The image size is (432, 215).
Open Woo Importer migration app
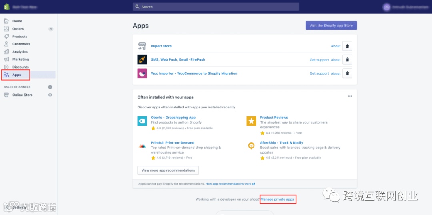click(194, 73)
